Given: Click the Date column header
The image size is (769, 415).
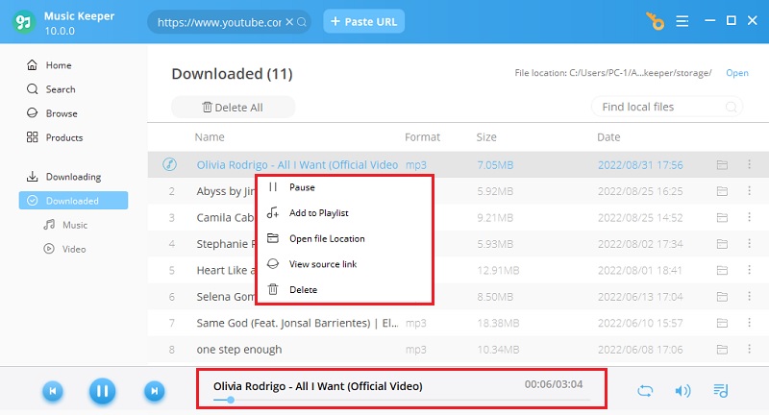Looking at the screenshot, I should click(x=608, y=137).
